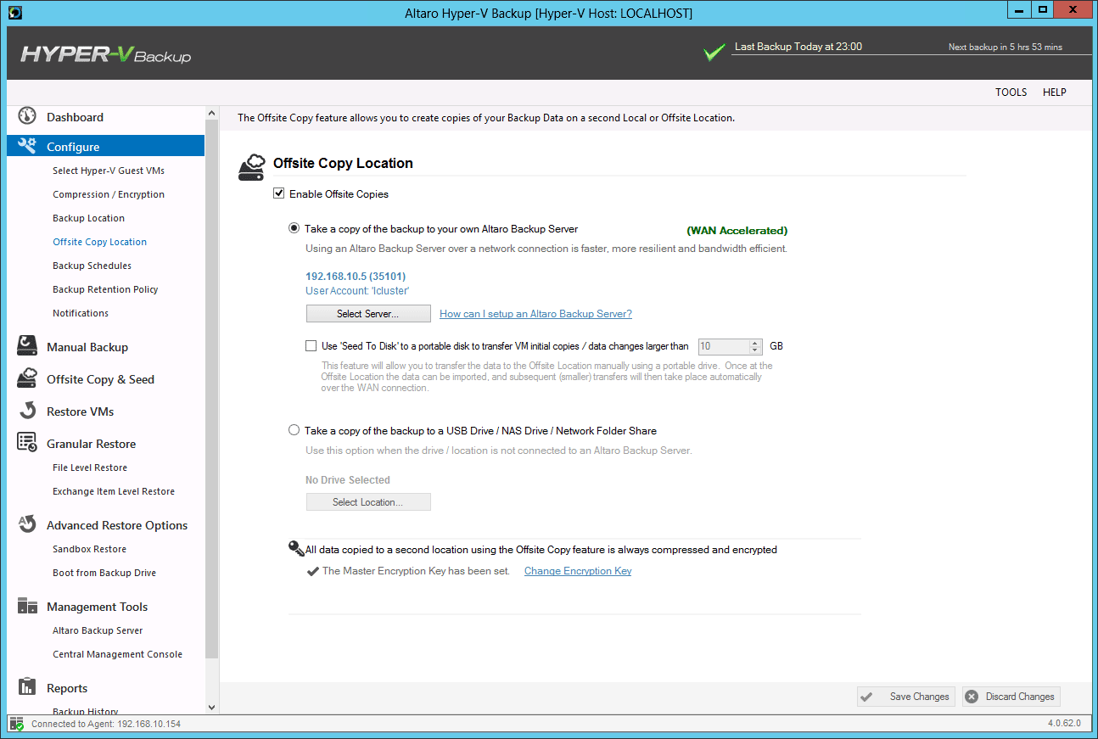Open Sandbox Restore

[89, 549]
